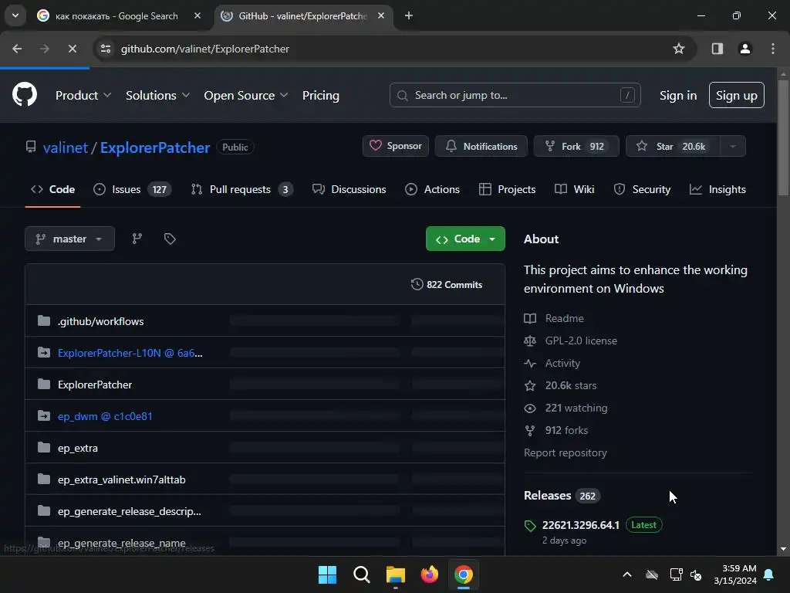Click the Sign up button

click(x=736, y=95)
